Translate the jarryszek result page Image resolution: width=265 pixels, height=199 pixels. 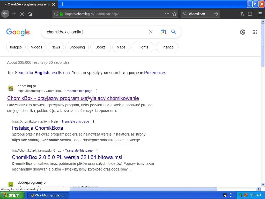coord(79,151)
